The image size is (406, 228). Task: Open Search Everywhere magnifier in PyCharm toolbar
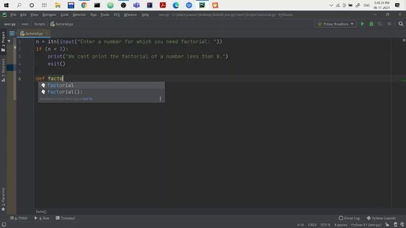pyautogui.click(x=401, y=24)
